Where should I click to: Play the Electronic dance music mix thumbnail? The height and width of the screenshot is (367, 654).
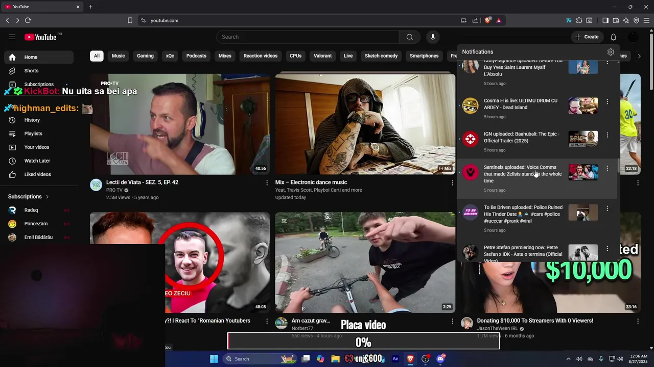click(365, 124)
